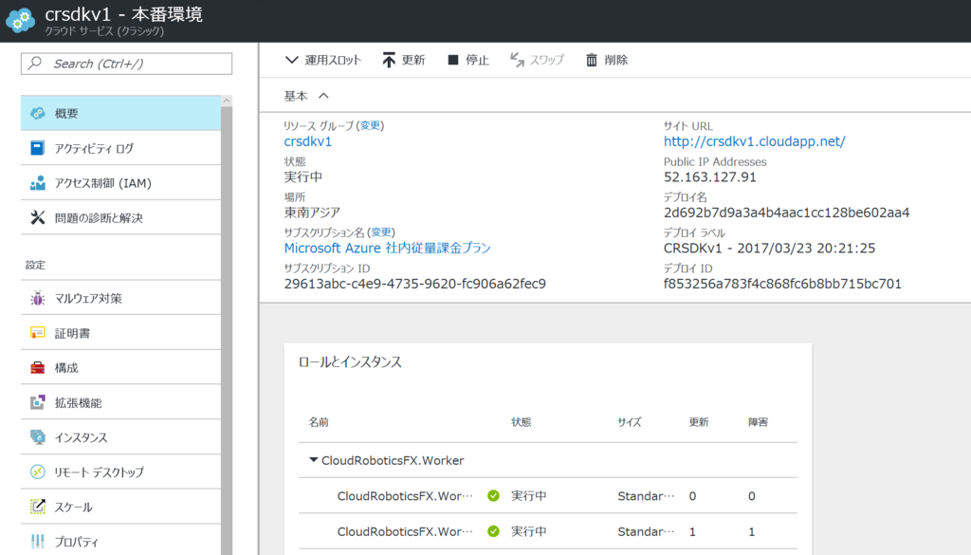Click 変更 link next to サブスクリプション名
Image resolution: width=971 pixels, height=555 pixels.
point(381,232)
